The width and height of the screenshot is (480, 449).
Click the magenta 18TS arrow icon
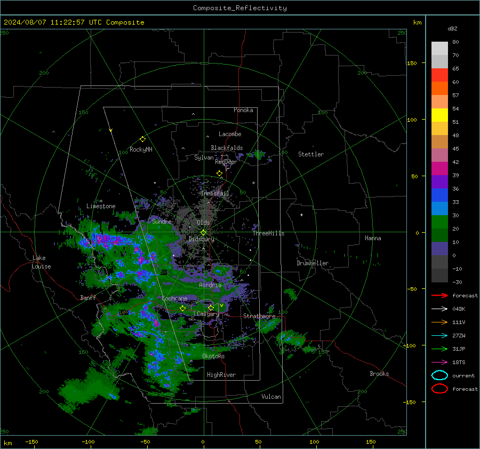[x=439, y=363]
